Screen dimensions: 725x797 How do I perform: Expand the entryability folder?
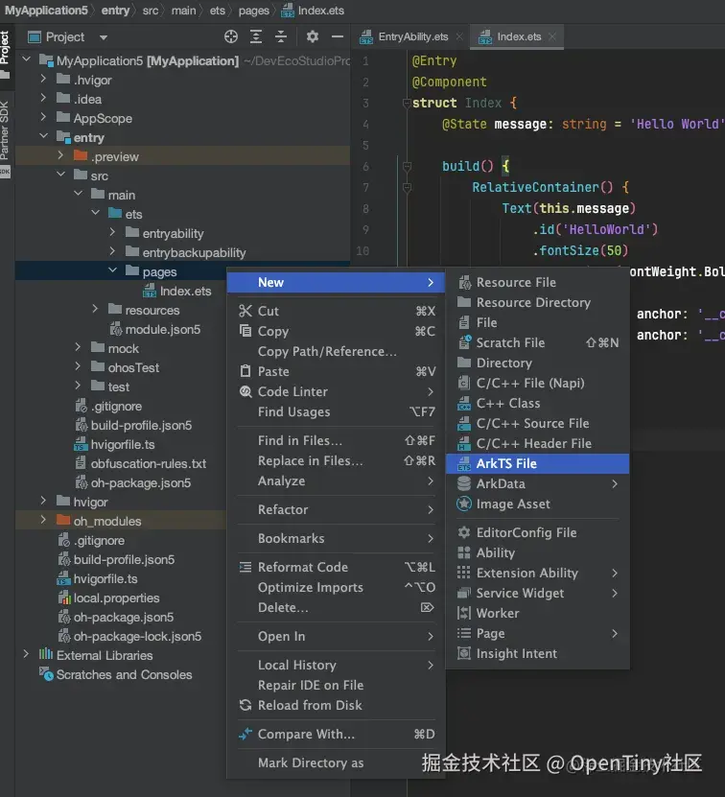[112, 232]
